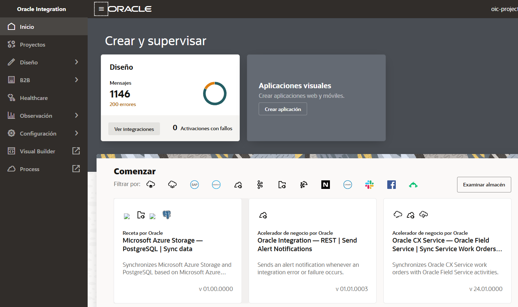Click the messages donut chart
Viewport: 518px width, 307px height.
click(215, 94)
